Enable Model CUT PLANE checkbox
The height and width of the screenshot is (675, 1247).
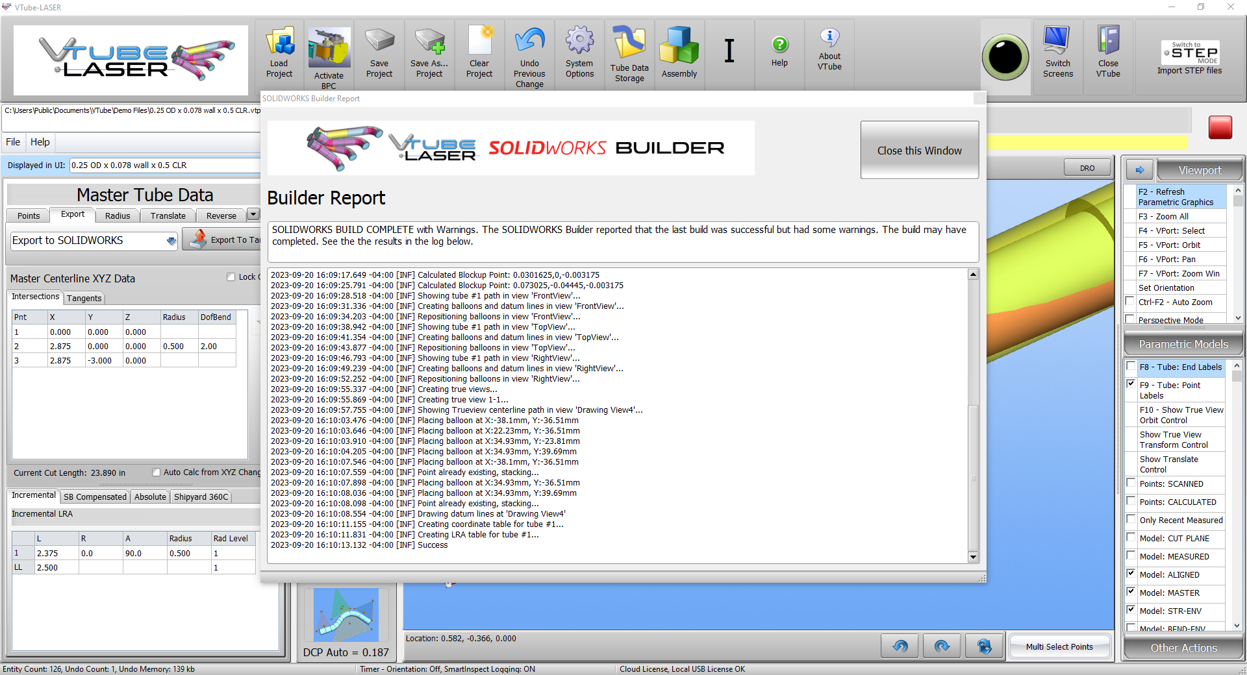1131,537
